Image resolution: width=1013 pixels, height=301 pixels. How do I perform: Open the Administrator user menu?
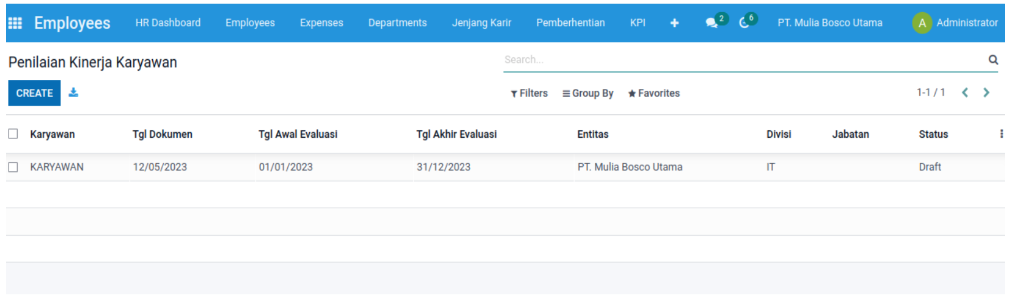955,23
